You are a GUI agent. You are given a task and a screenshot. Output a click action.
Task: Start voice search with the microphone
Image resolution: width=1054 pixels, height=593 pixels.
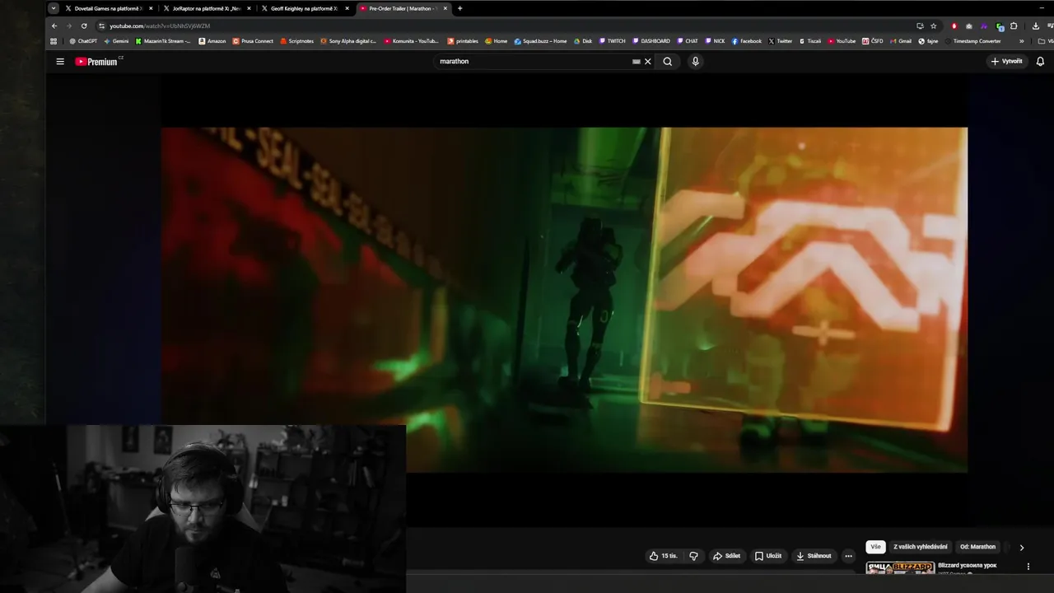[x=695, y=62]
